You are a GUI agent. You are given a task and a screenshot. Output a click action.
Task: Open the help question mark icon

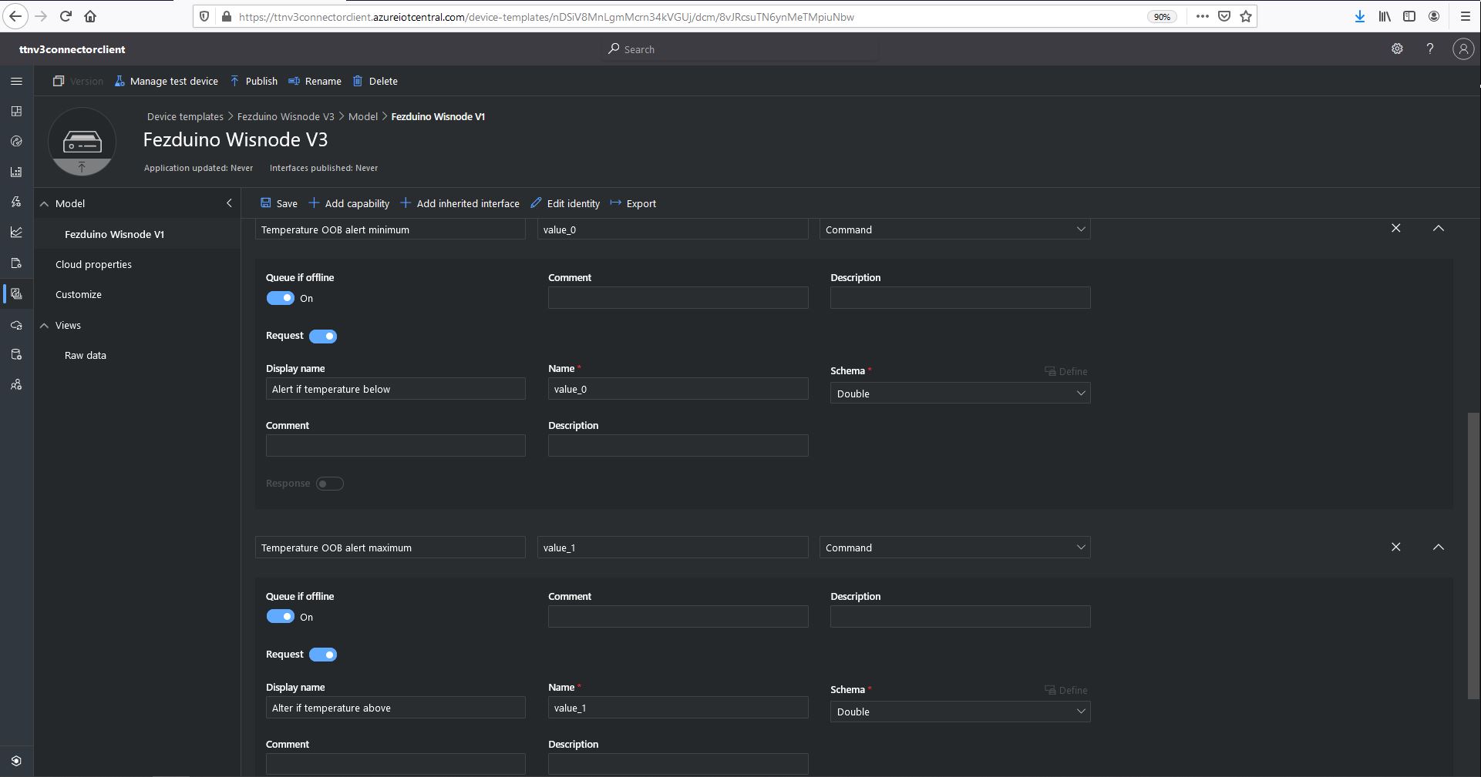[x=1429, y=49]
